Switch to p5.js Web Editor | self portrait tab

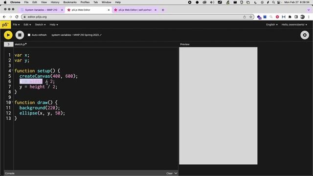[135, 10]
